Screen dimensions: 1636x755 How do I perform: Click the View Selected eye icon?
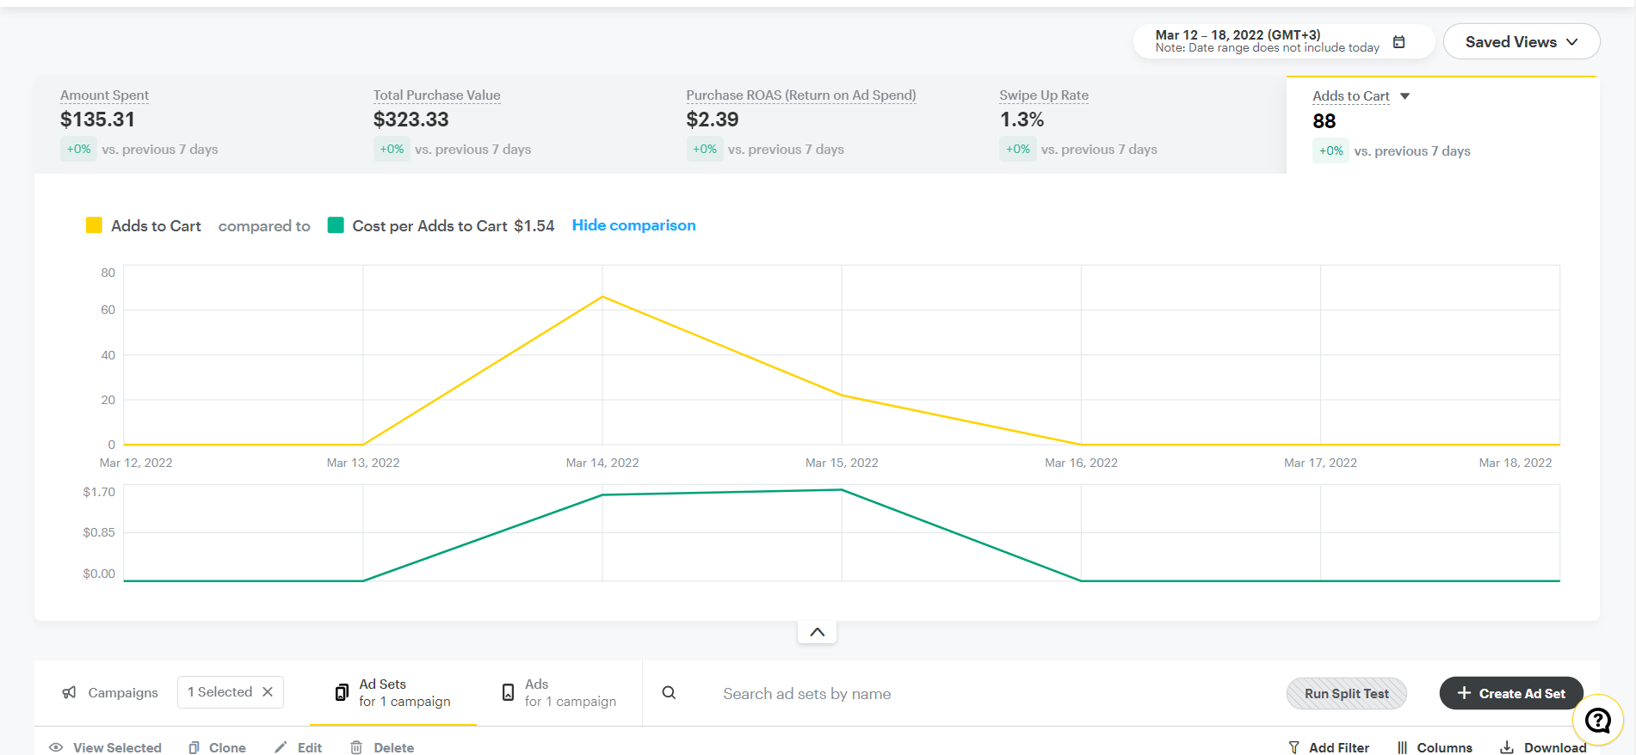coord(56,747)
